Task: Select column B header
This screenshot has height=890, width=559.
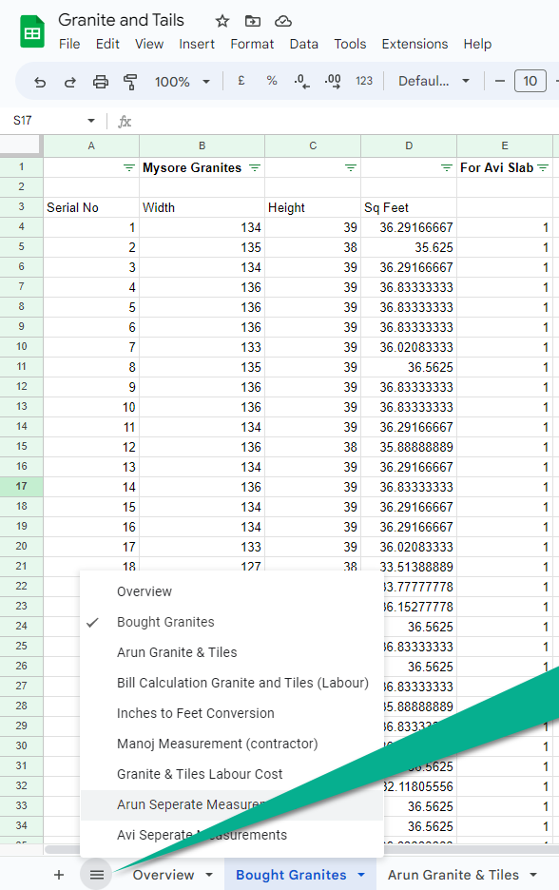Action: click(x=202, y=145)
